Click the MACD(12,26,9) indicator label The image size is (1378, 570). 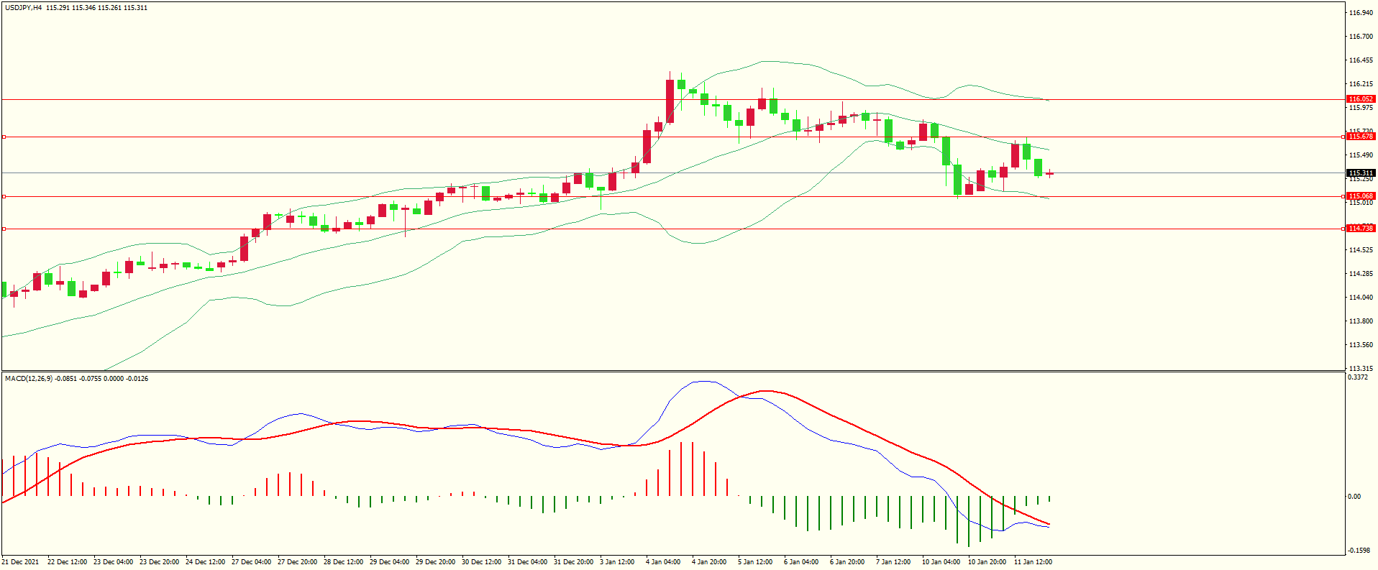coord(29,378)
